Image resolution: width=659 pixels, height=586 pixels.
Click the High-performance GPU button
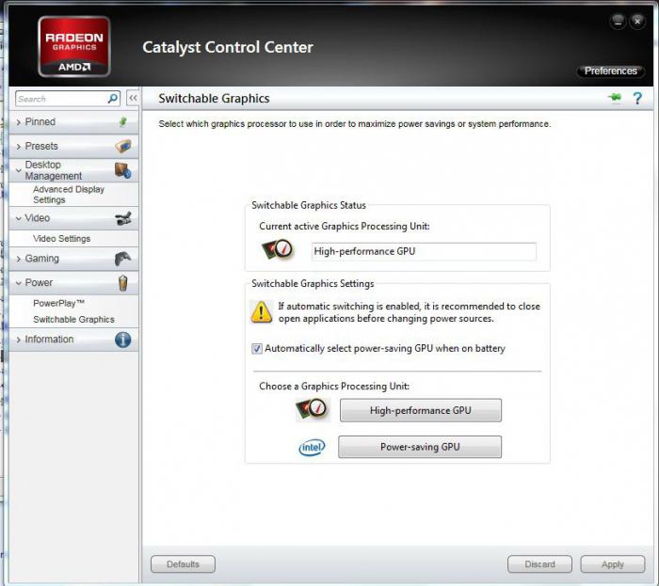[x=420, y=410]
